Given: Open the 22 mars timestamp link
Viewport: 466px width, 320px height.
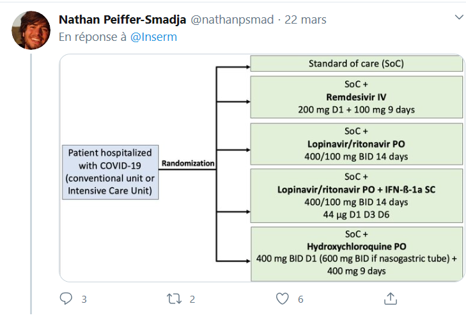Looking at the screenshot, I should point(306,20).
